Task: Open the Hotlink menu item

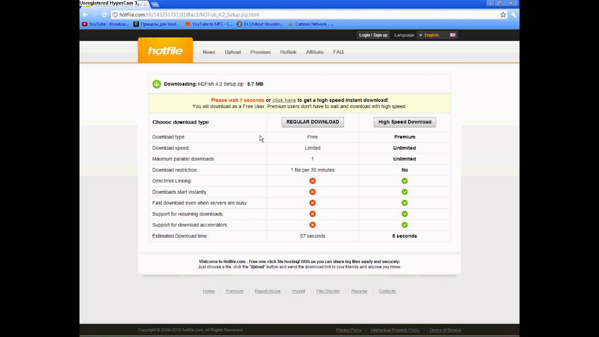Action: (288, 52)
